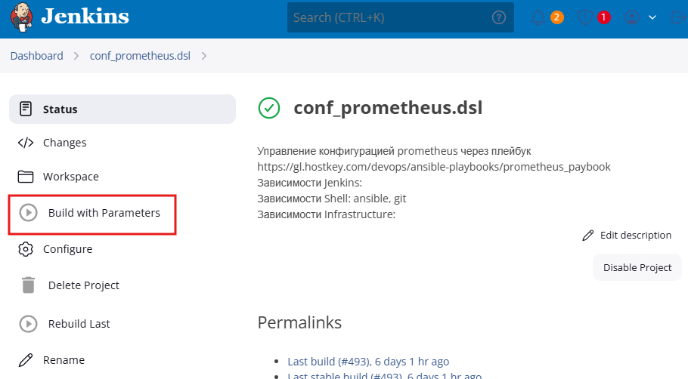Click the Jenkins butler logo
688x379 pixels.
coord(20,17)
